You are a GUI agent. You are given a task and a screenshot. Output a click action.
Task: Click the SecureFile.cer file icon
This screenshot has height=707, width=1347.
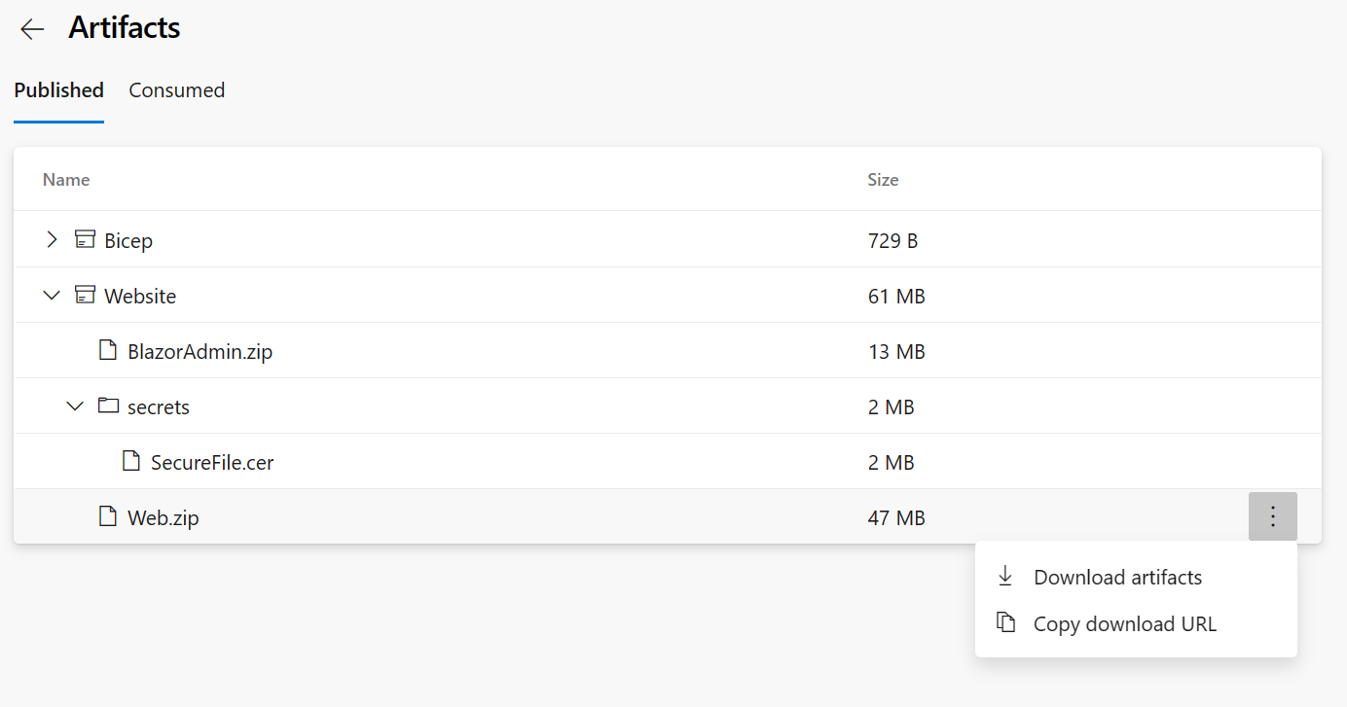[x=131, y=461]
